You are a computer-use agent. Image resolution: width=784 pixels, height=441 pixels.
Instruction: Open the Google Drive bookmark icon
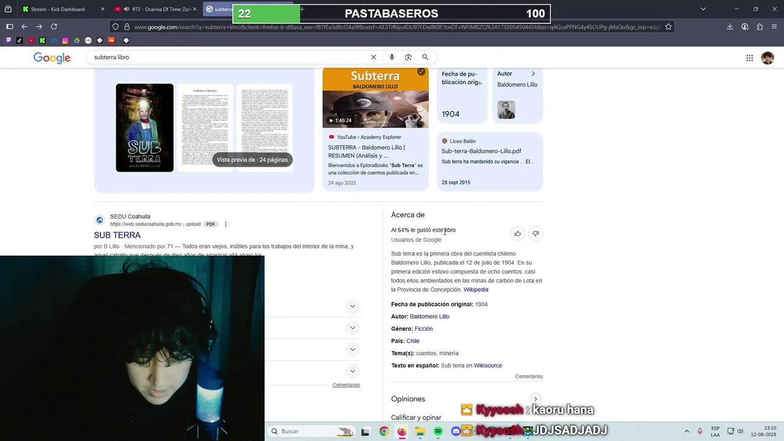pos(77,40)
